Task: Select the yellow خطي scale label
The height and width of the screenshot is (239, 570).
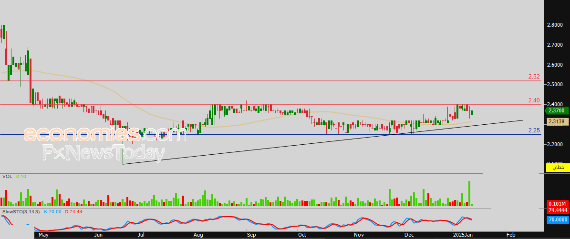Action: pyautogui.click(x=558, y=168)
